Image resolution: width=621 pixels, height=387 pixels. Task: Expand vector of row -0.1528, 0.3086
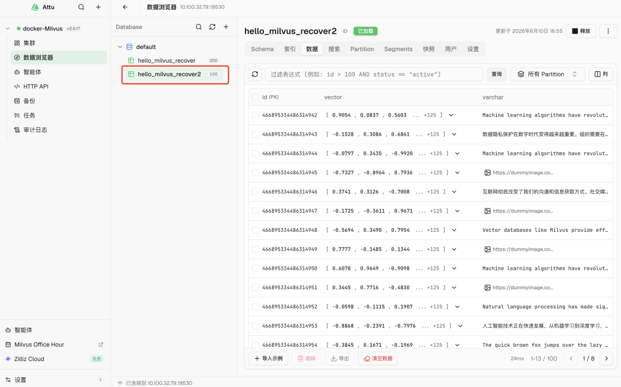[x=454, y=135]
